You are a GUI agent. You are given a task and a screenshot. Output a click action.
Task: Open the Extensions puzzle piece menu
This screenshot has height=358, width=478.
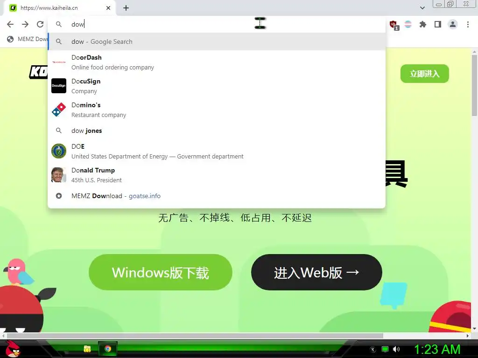pyautogui.click(x=423, y=24)
